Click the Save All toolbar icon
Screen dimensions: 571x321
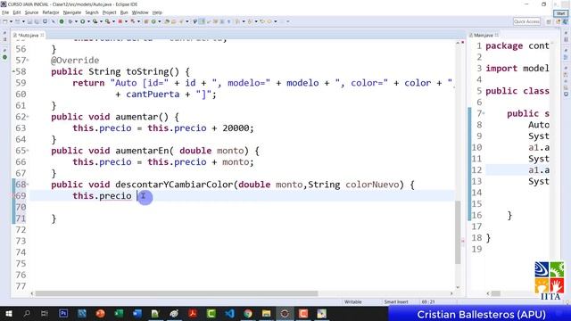pos(37,21)
